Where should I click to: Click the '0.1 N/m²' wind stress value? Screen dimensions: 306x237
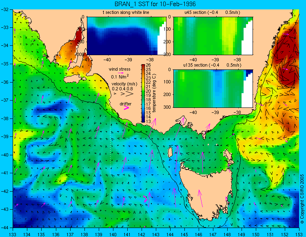click(120, 76)
